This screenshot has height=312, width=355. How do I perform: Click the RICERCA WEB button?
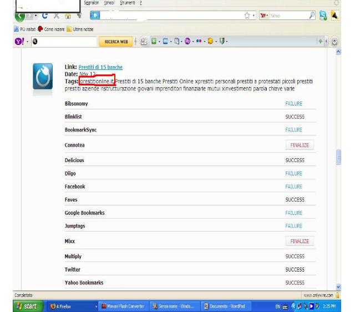(x=116, y=42)
